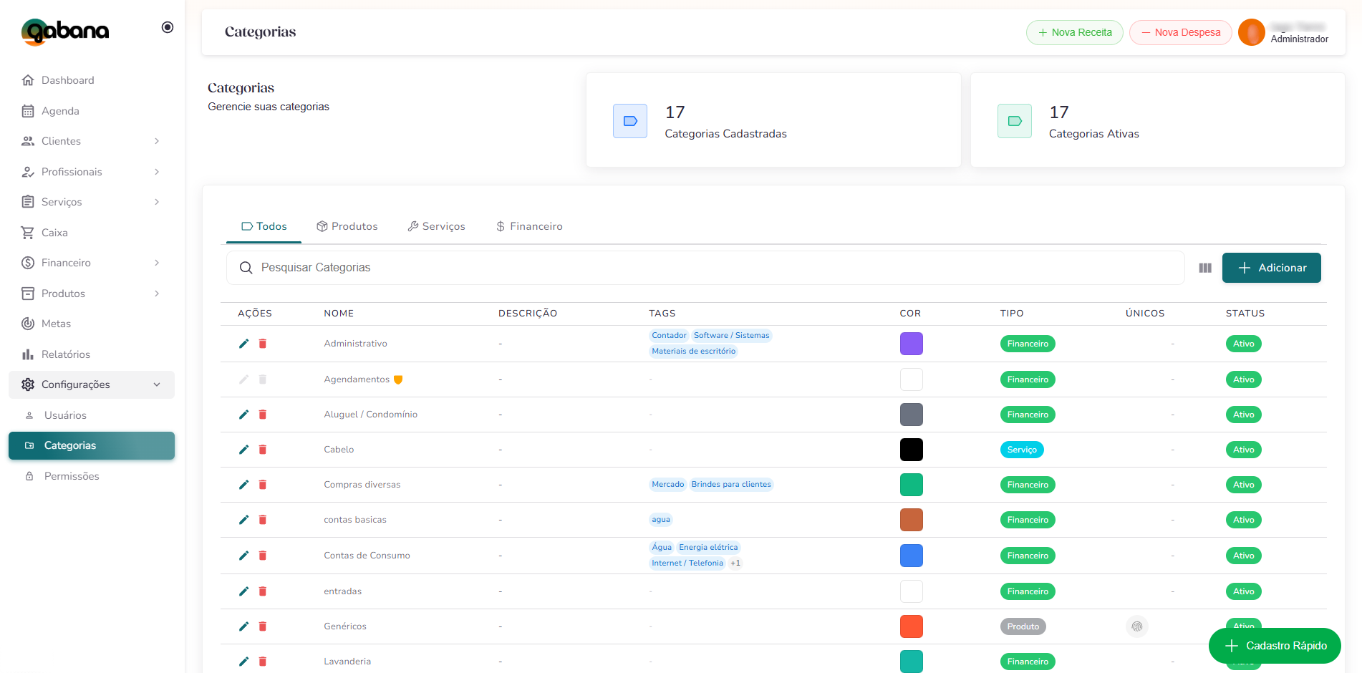
Task: Switch to the Serviços tab
Action: coord(436,226)
